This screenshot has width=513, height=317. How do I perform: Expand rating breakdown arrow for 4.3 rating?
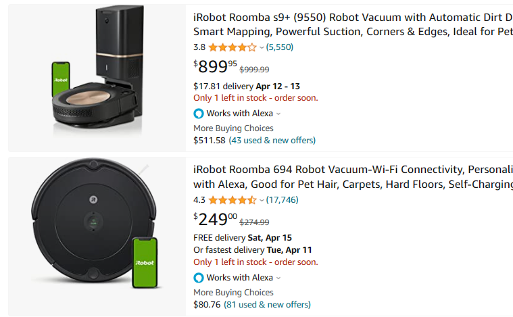click(x=262, y=200)
